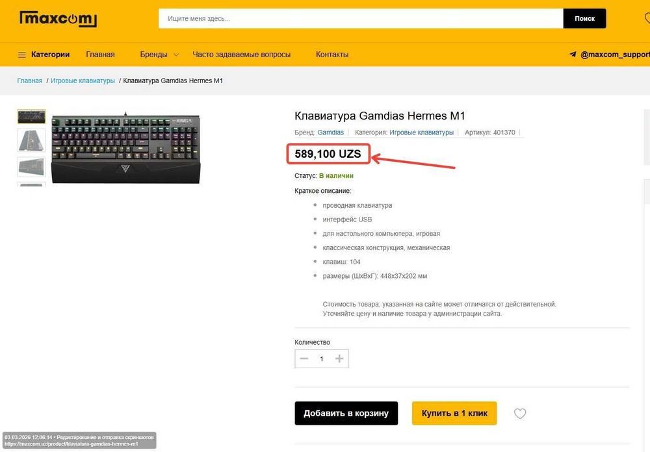
Task: Open the Главная menu item
Action: 100,55
